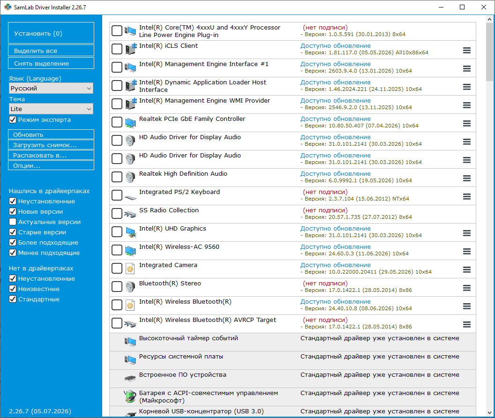Open the hamburger menu for Intel(R) UHD Graphics

[x=466, y=233]
